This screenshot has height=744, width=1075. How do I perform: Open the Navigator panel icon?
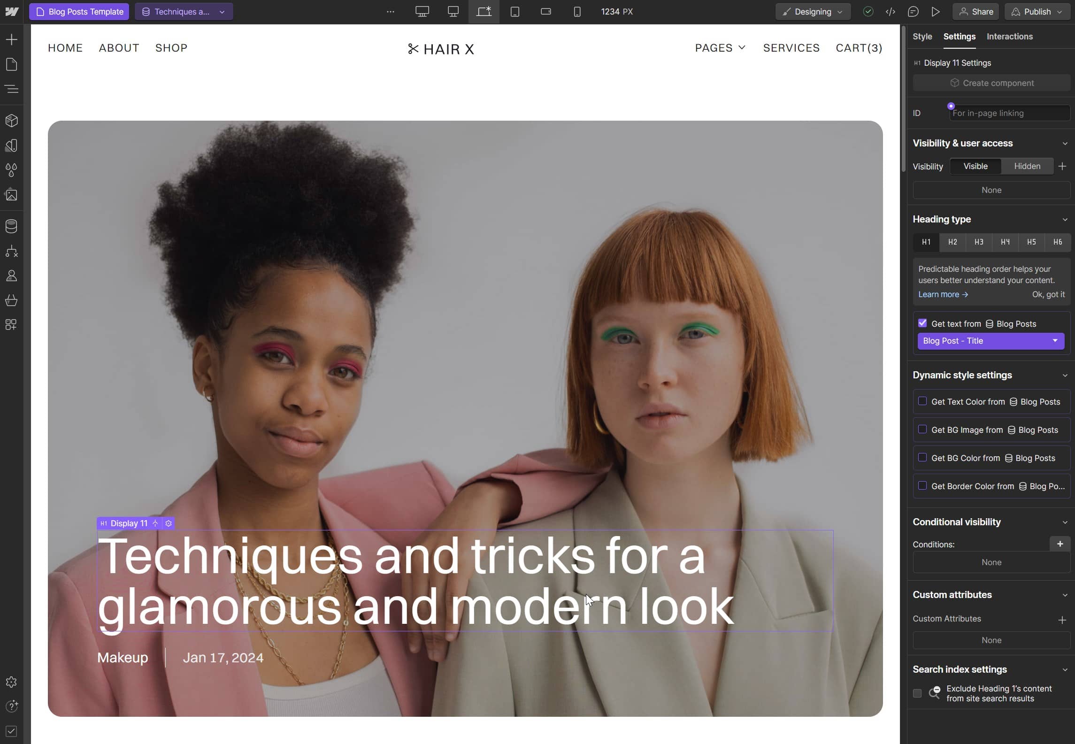[x=12, y=89]
